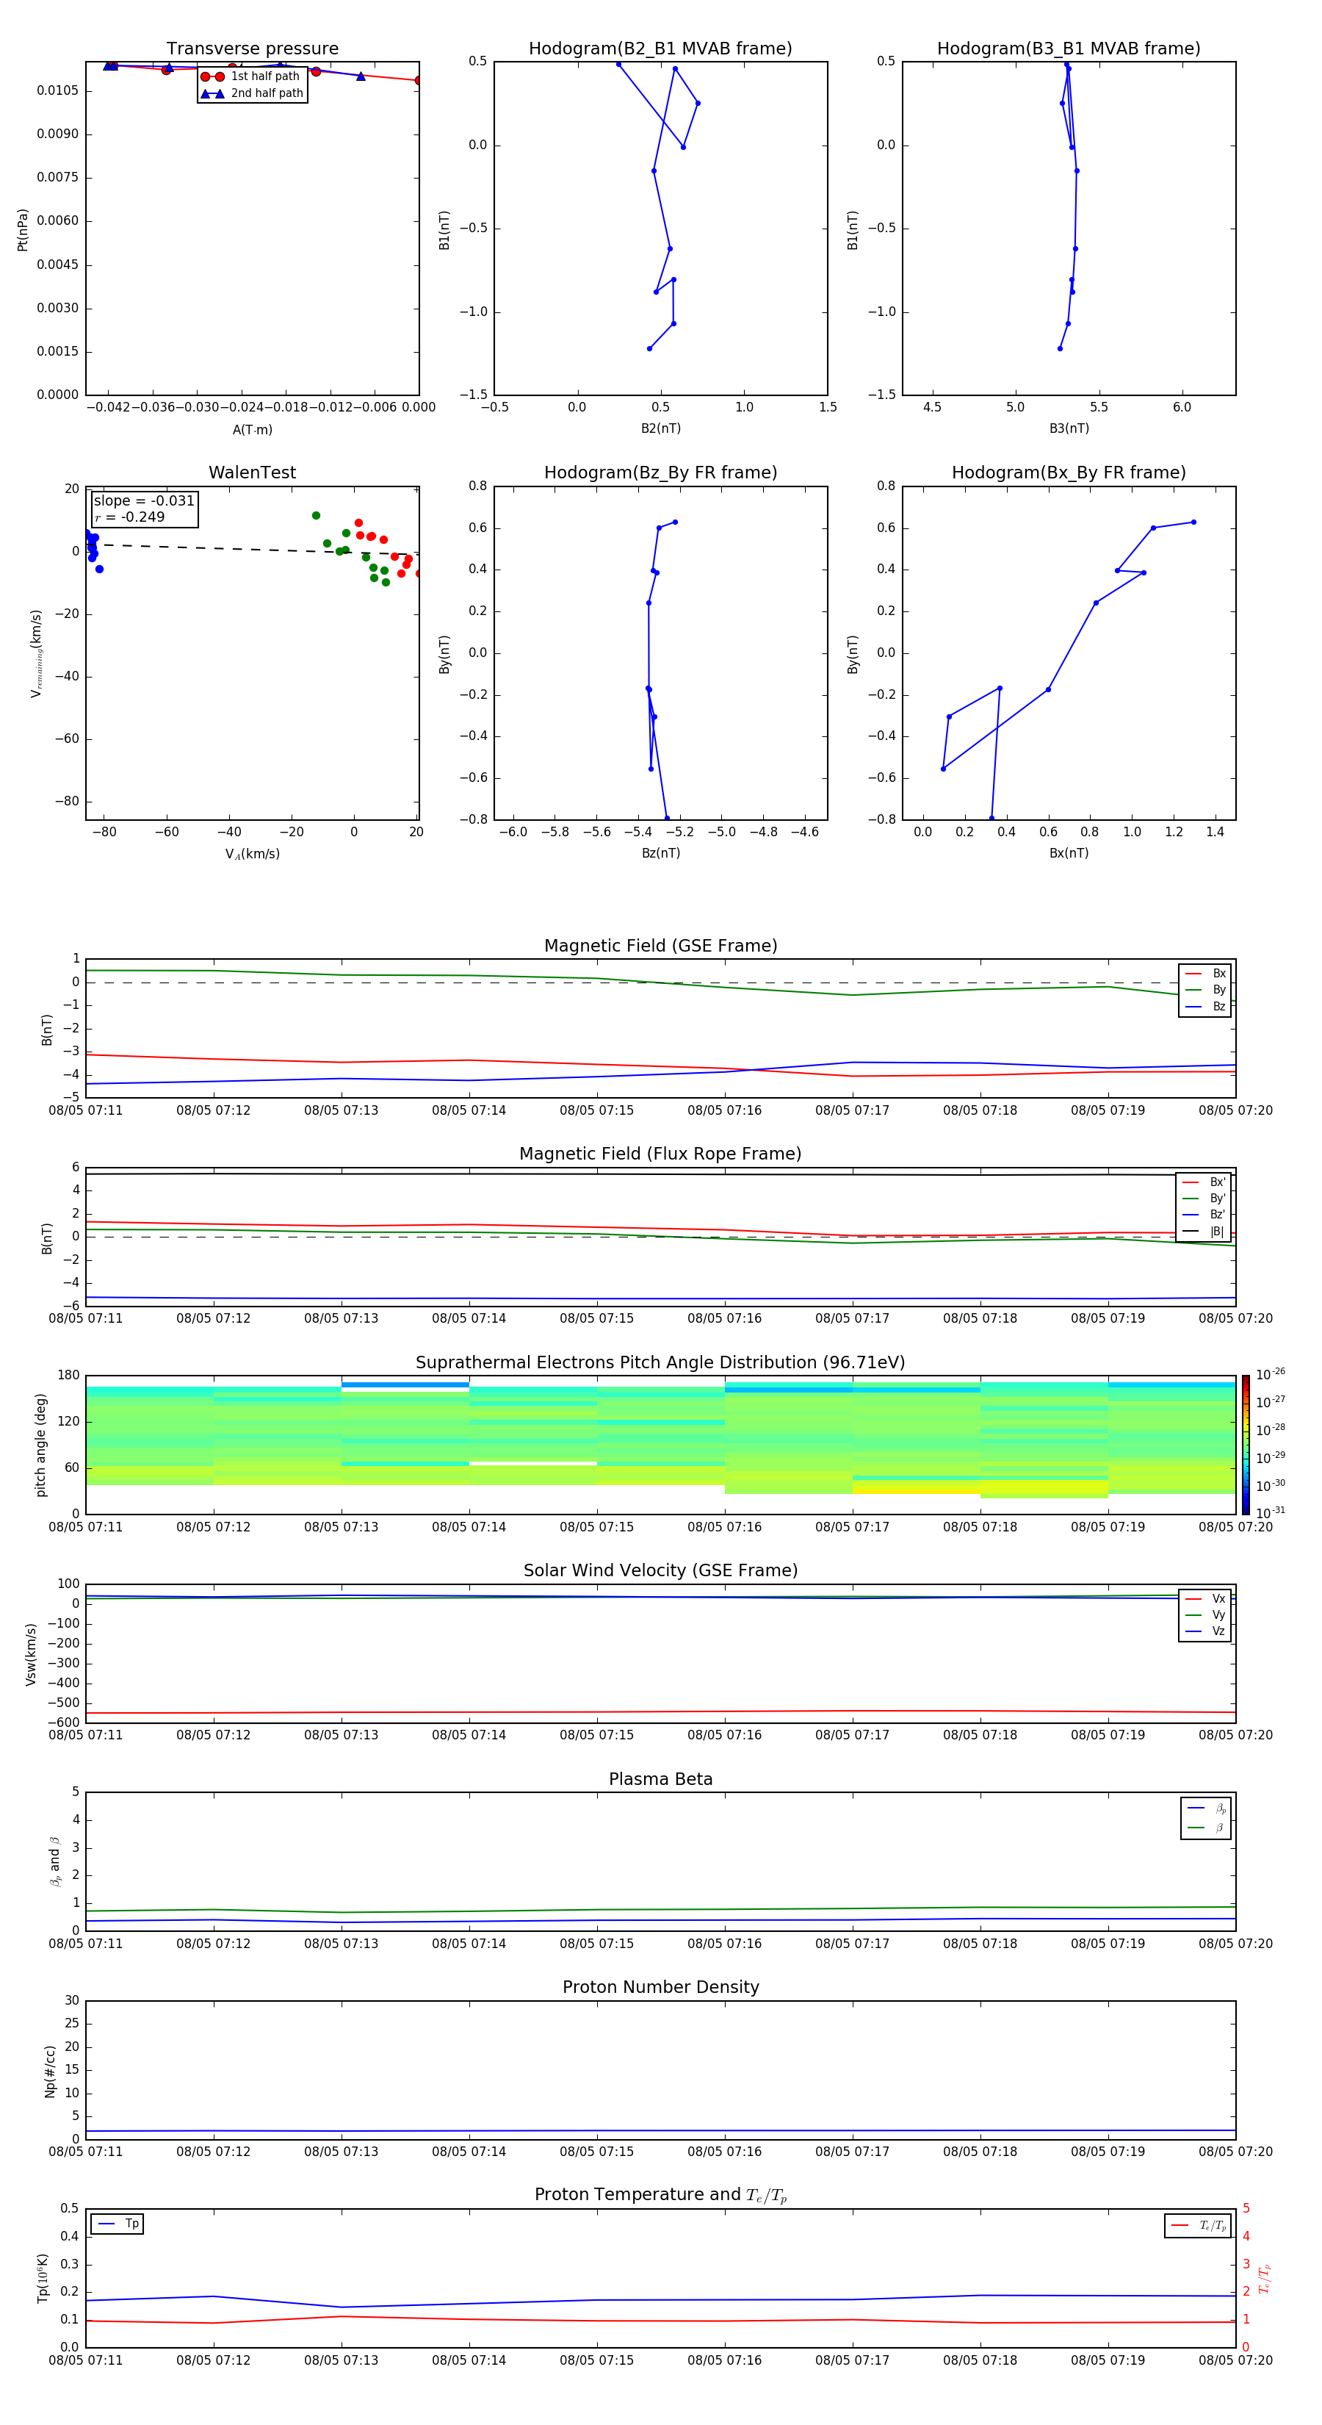Click the By' entry in Flux Rope legend

coord(1204,1199)
